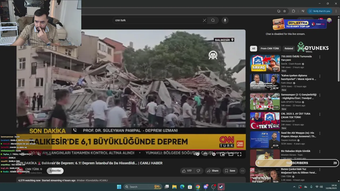The height and width of the screenshot is (191, 340).
Task: Toggle subtitles in the video player
Action: point(205,154)
